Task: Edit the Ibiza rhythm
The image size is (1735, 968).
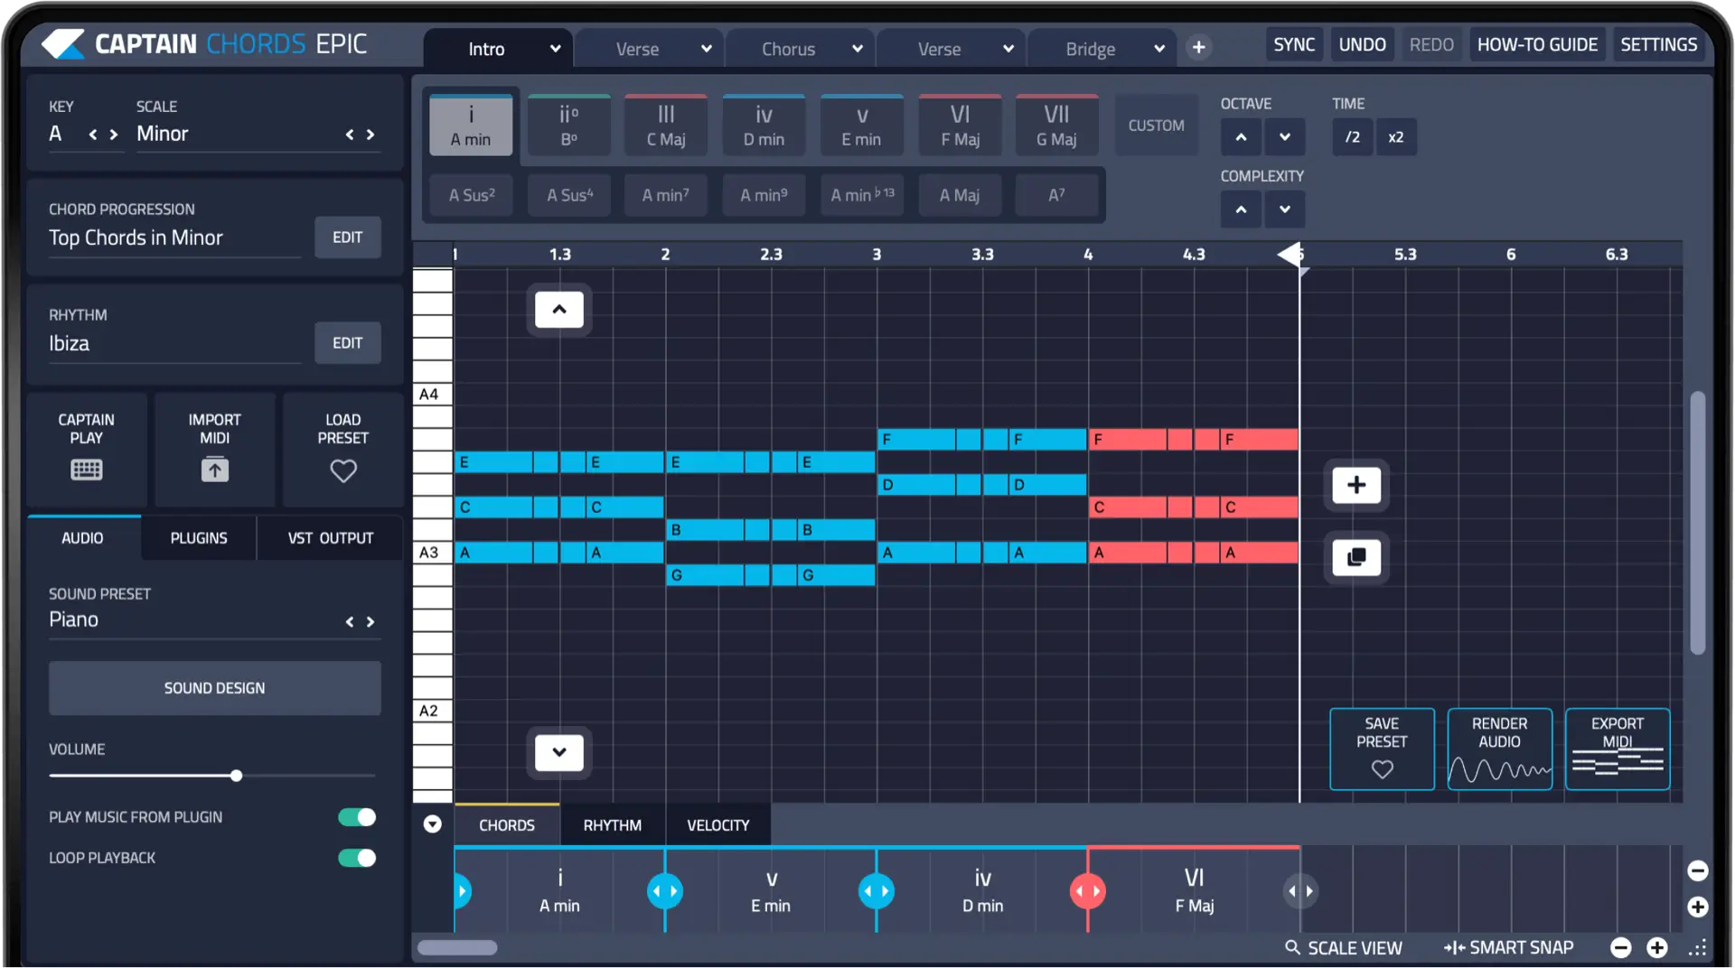Action: [x=348, y=343]
